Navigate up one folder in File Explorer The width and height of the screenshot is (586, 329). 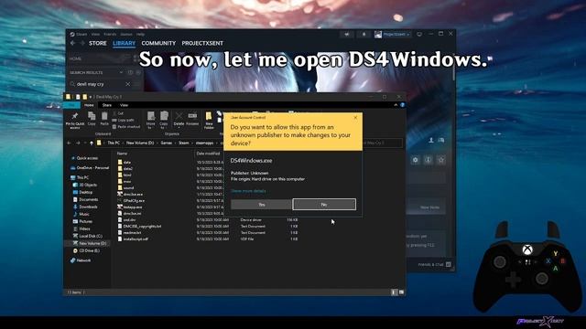click(92, 143)
